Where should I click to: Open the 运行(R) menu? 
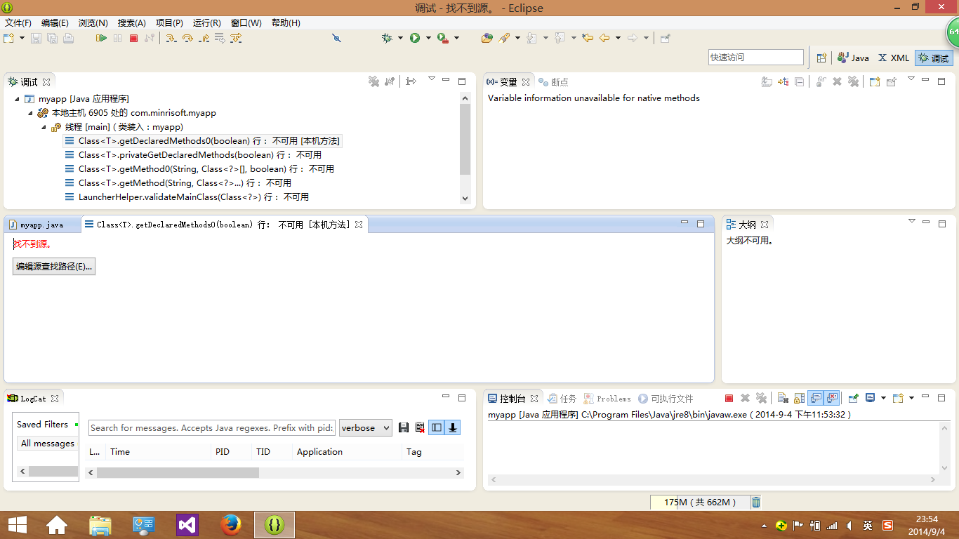coord(206,22)
